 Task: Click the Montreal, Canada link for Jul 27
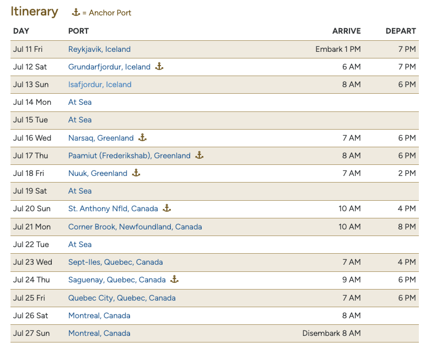pyautogui.click(x=99, y=333)
